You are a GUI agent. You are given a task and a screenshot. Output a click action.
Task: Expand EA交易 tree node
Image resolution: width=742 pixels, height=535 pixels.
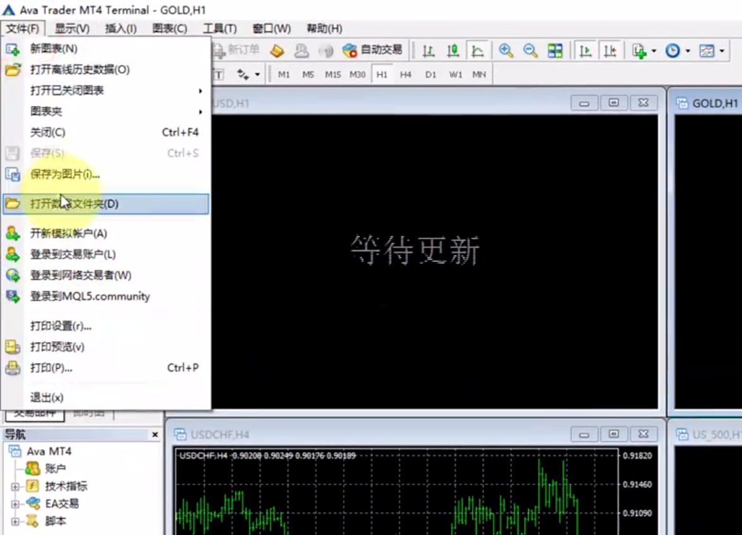15,504
